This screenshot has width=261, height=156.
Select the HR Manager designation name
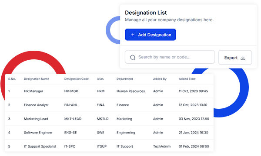[x=33, y=91]
